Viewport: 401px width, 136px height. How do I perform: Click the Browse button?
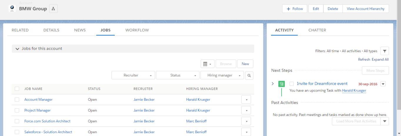[x=226, y=64]
